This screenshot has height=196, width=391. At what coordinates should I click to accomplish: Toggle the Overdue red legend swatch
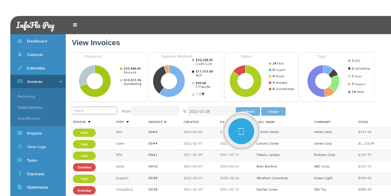pyautogui.click(x=270, y=82)
